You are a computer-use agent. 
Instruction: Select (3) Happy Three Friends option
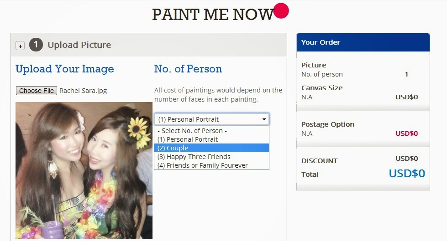(x=211, y=157)
